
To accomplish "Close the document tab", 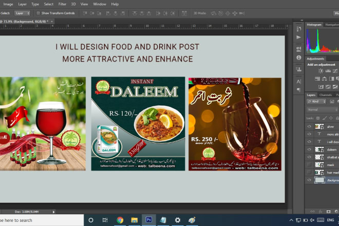I will (x=52, y=21).
